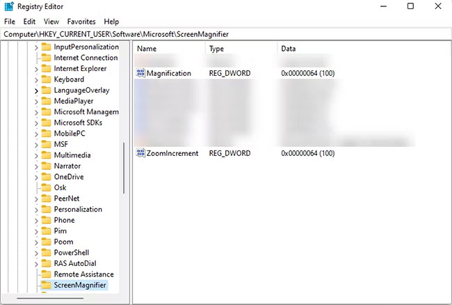Screen dimensions: 452x305
Task: Select the Magnification DWORD value icon
Action: [x=140, y=73]
